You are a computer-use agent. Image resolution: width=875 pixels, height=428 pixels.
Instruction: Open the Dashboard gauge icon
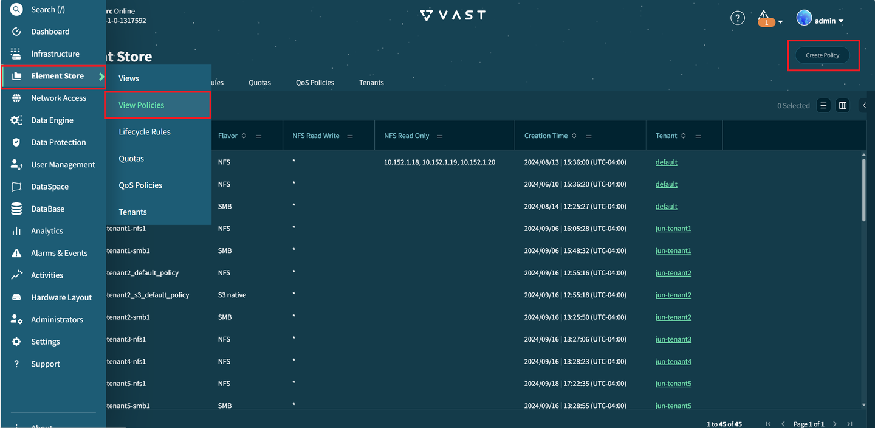(x=16, y=32)
